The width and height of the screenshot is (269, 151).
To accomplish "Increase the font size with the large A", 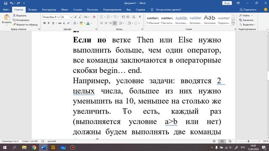I will click(x=76, y=17).
